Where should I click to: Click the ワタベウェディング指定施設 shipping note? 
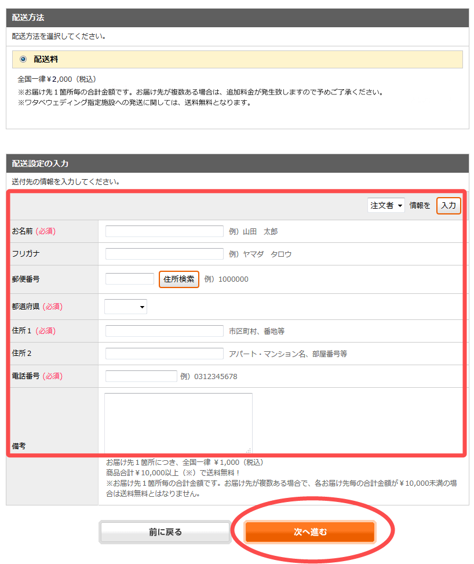(x=135, y=103)
